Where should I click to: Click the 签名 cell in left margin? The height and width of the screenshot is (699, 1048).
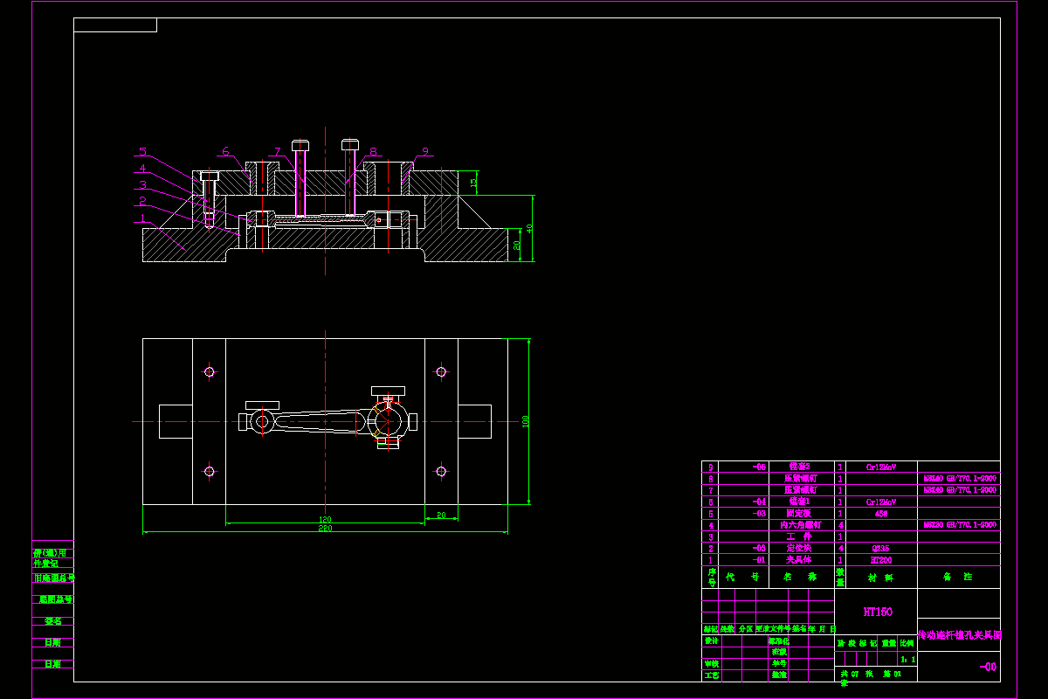53,621
